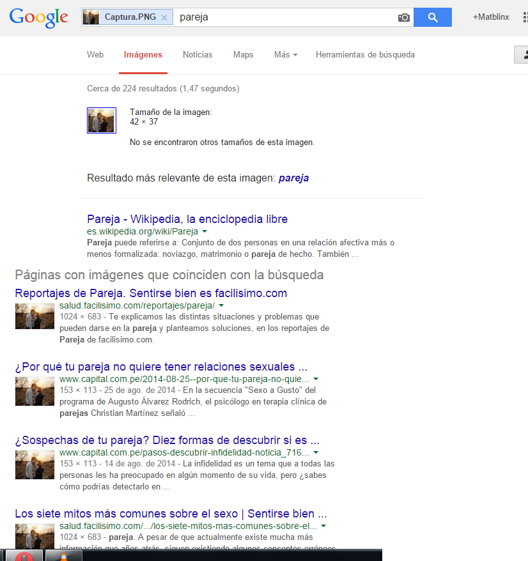Remove the Captura.PNG image chip
This screenshot has height=561, width=528.
click(164, 18)
